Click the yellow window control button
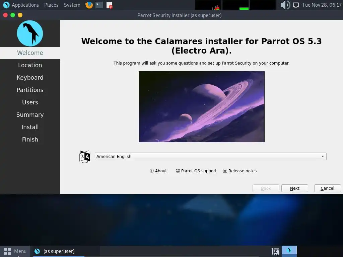The width and height of the screenshot is (343, 257). coord(20,15)
